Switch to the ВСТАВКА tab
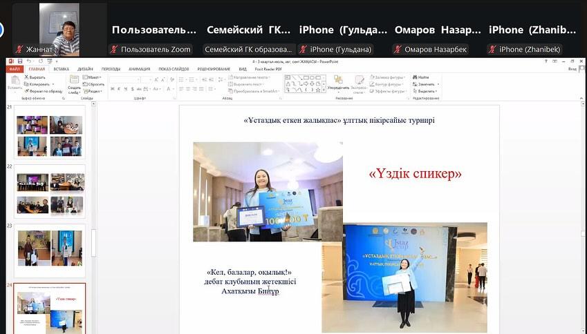Screen dimensions: 587x334 click(61, 69)
